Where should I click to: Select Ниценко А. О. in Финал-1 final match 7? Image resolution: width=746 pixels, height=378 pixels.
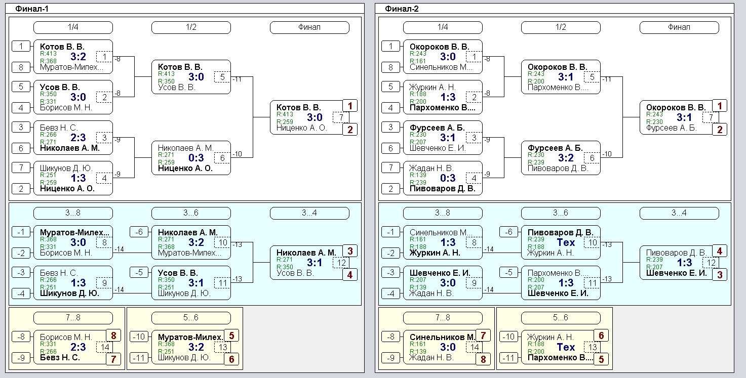302,128
